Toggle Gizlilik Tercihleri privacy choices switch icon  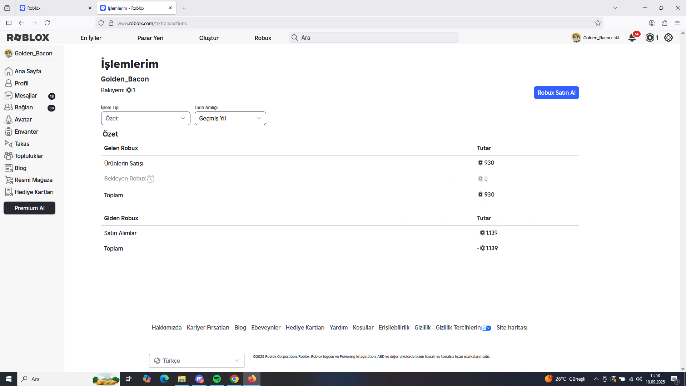click(486, 328)
